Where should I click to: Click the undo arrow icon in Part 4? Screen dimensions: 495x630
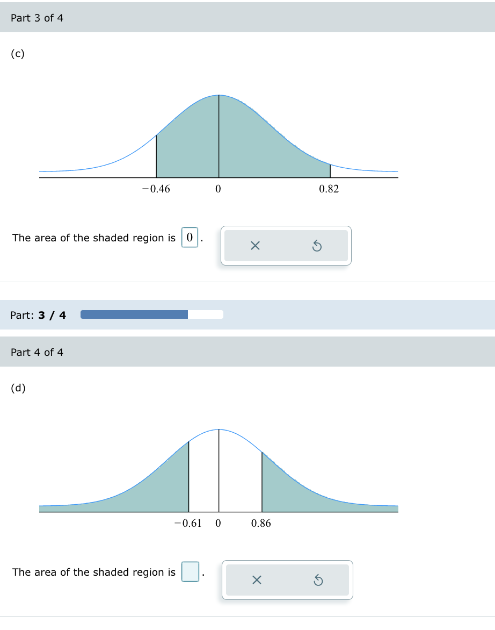tap(318, 580)
